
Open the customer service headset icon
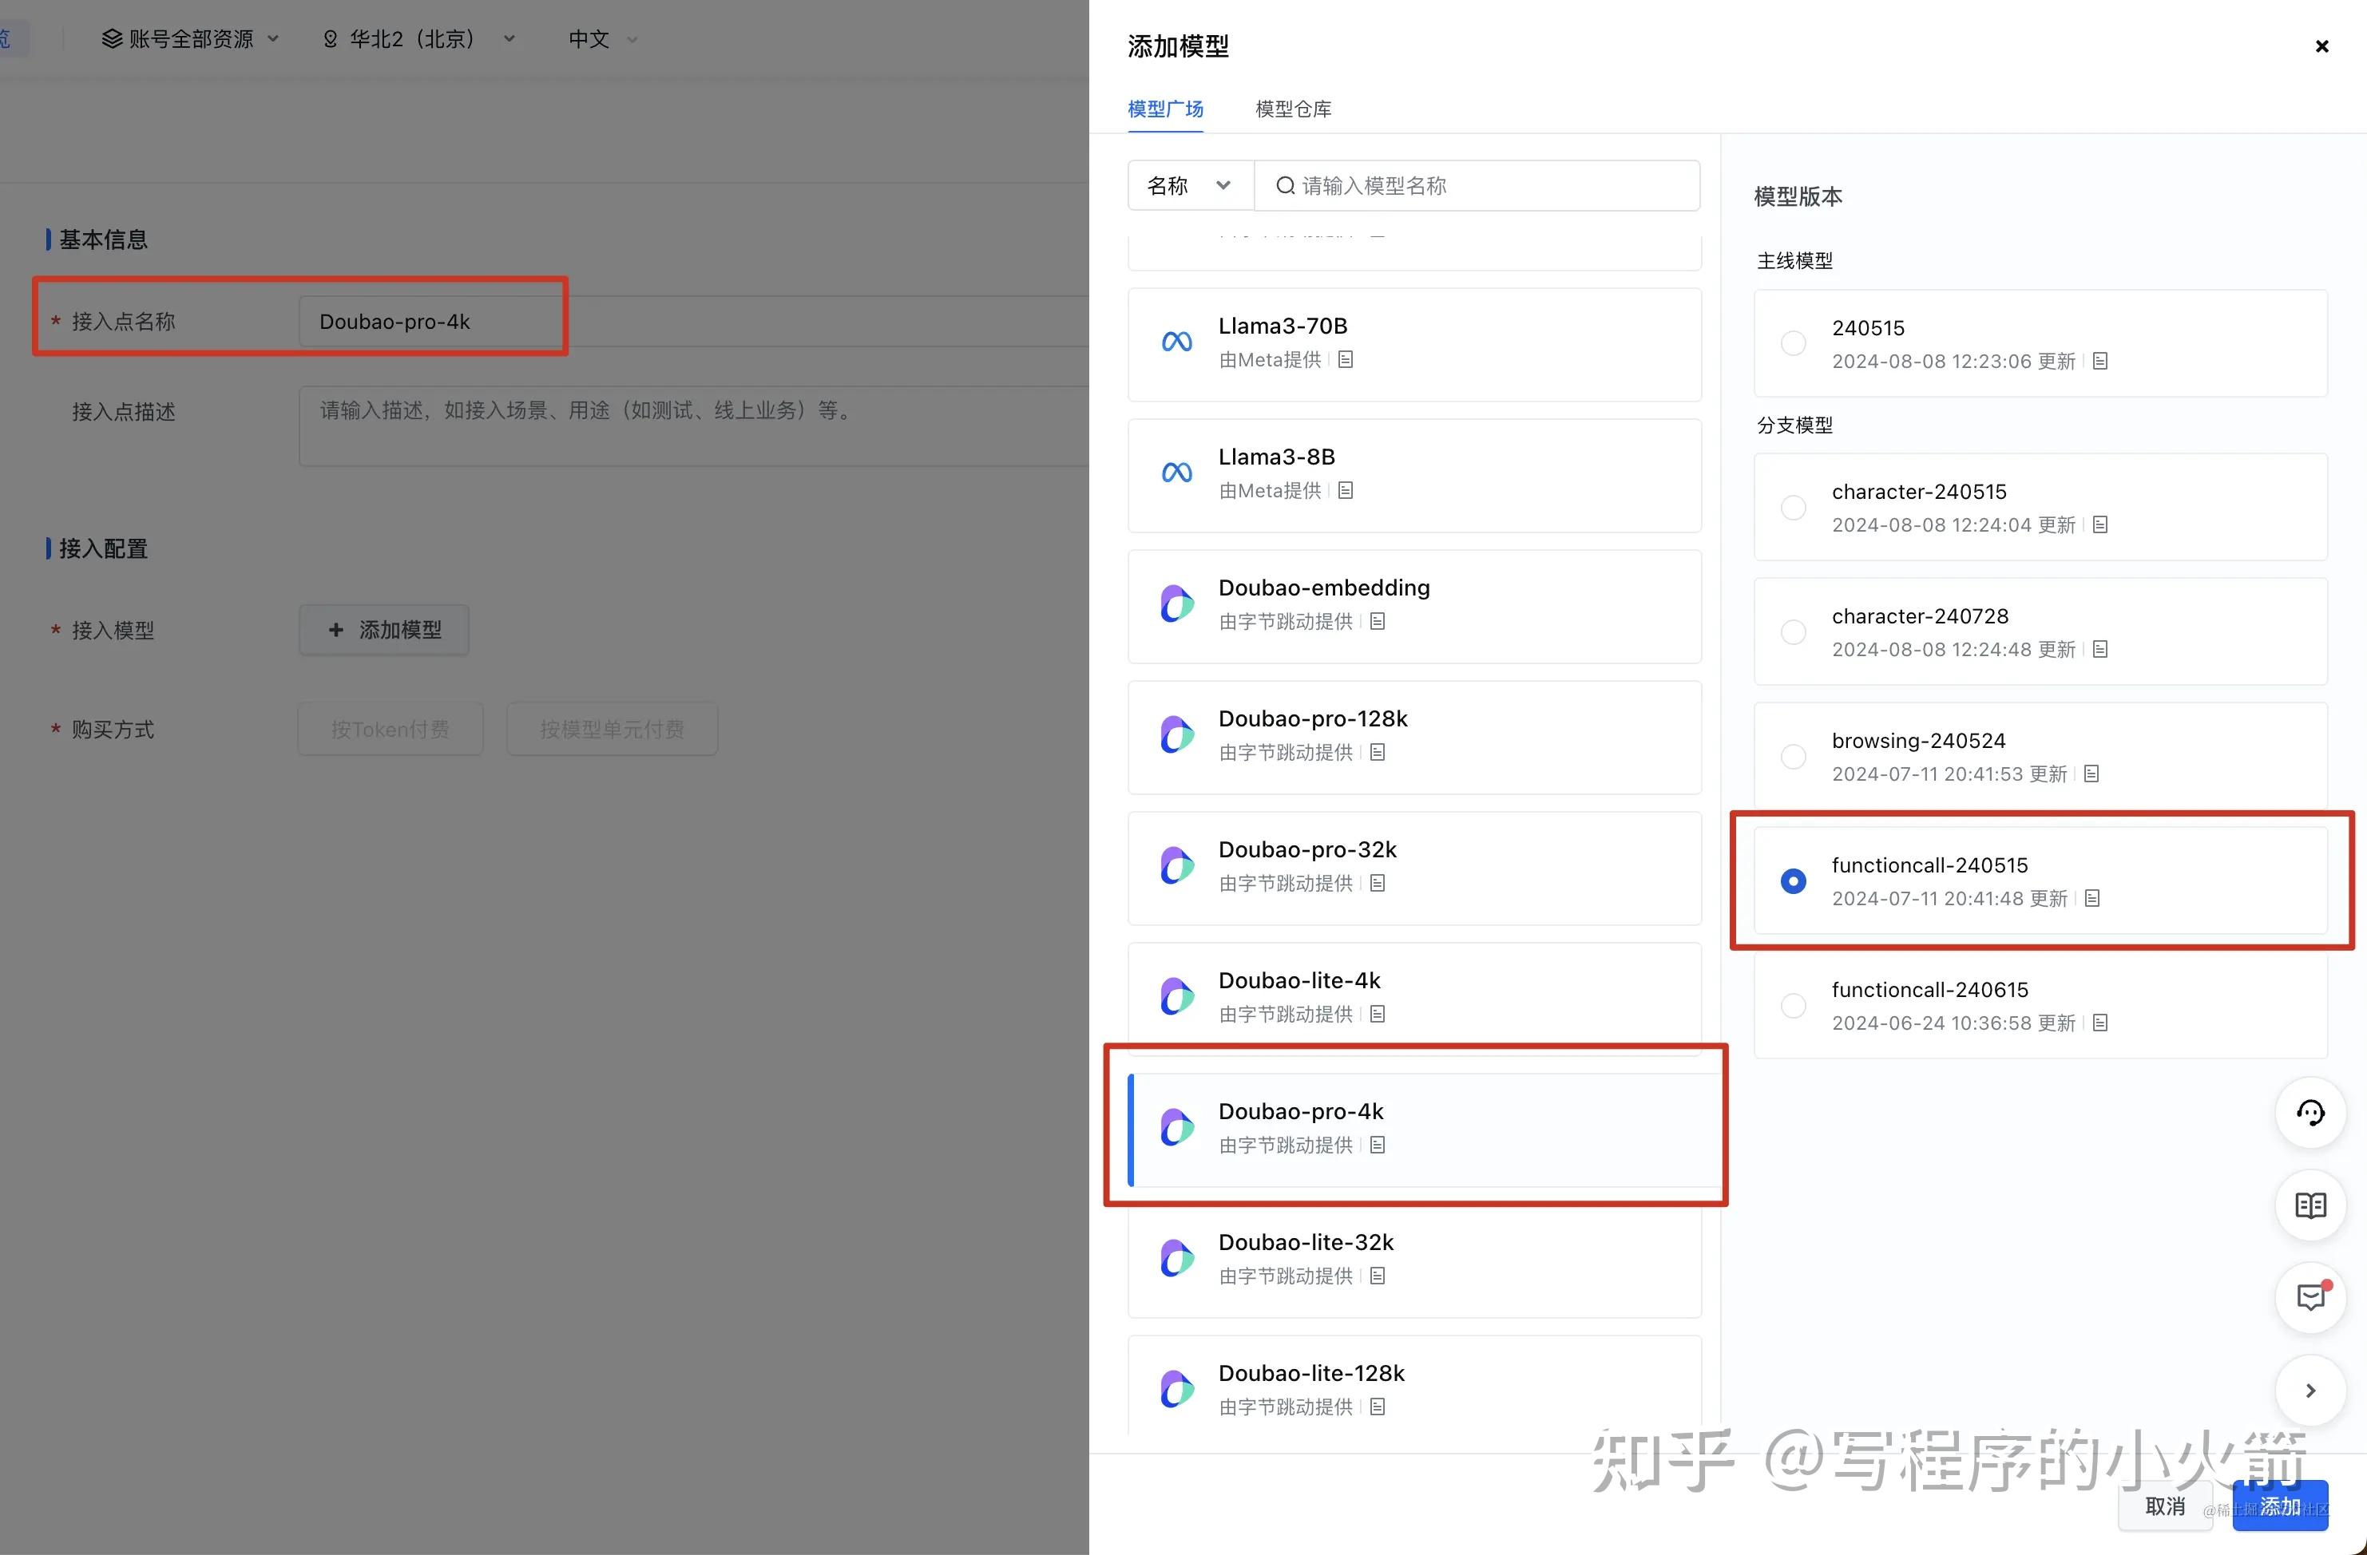coord(2310,1113)
